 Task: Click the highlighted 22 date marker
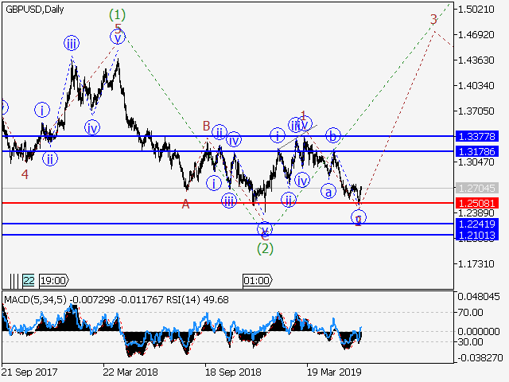click(29, 280)
